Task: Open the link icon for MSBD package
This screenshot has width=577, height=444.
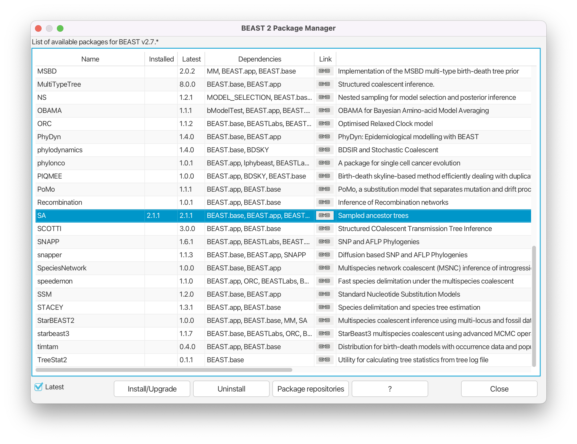Action: pyautogui.click(x=324, y=71)
